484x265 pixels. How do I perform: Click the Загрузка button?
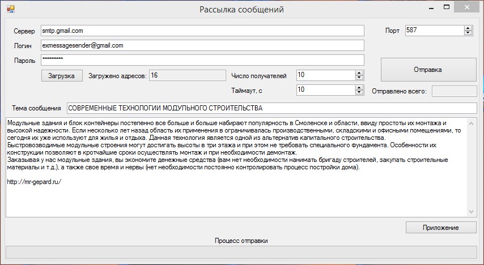(x=62, y=75)
